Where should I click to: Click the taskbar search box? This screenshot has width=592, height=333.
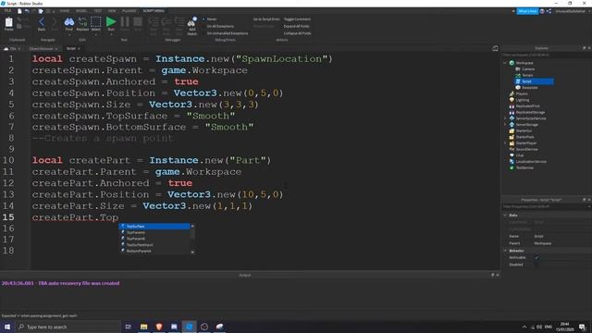coord(68,327)
